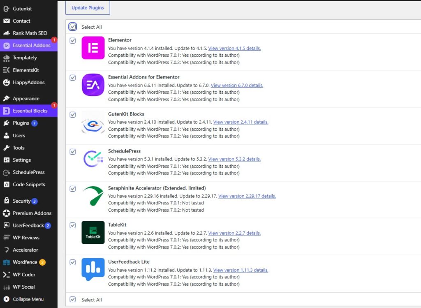
Task: Toggle the top Select All checkbox
Action: click(72, 27)
